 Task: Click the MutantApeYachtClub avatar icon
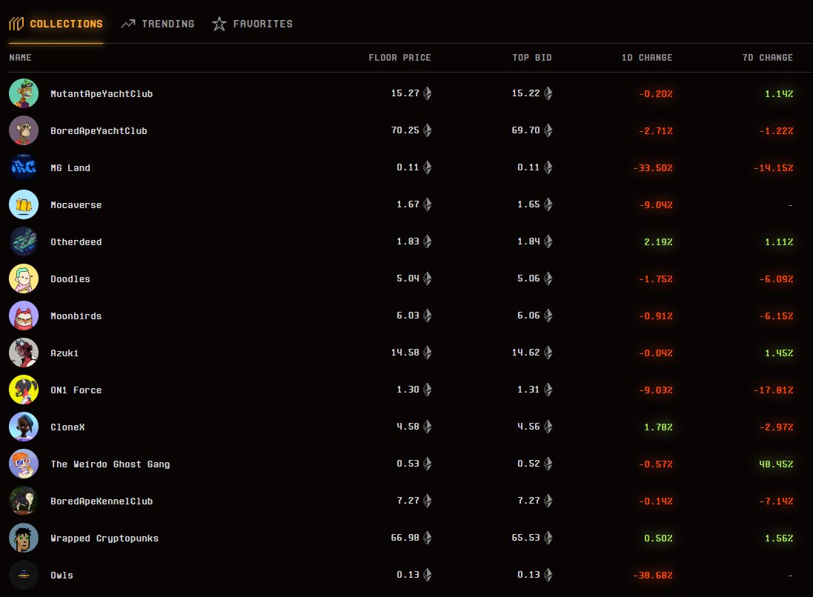(24, 93)
